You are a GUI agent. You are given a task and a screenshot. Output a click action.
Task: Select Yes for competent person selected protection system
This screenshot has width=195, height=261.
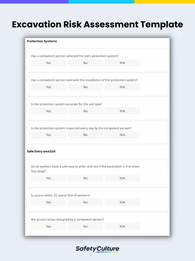tap(48, 63)
